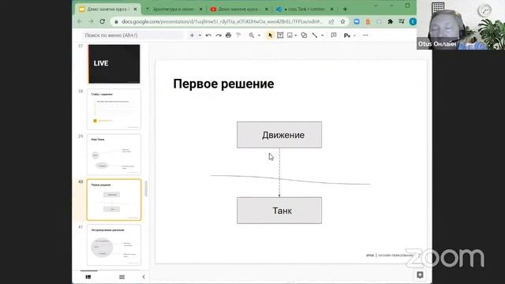This screenshot has height=284, width=505.
Task: Open the zoom level dropdown arrow
Action: click(x=259, y=35)
